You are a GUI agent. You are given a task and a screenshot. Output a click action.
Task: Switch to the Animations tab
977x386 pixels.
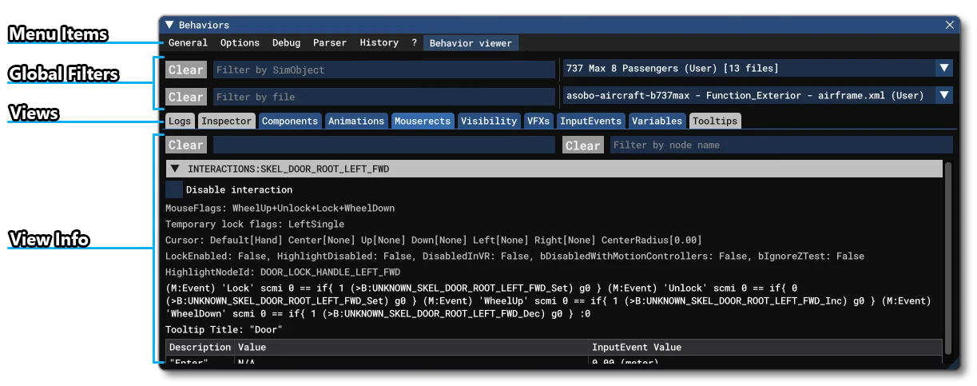356,121
